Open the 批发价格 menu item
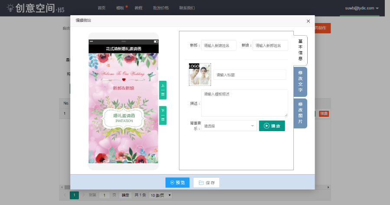This screenshot has width=390, height=205. (161, 8)
